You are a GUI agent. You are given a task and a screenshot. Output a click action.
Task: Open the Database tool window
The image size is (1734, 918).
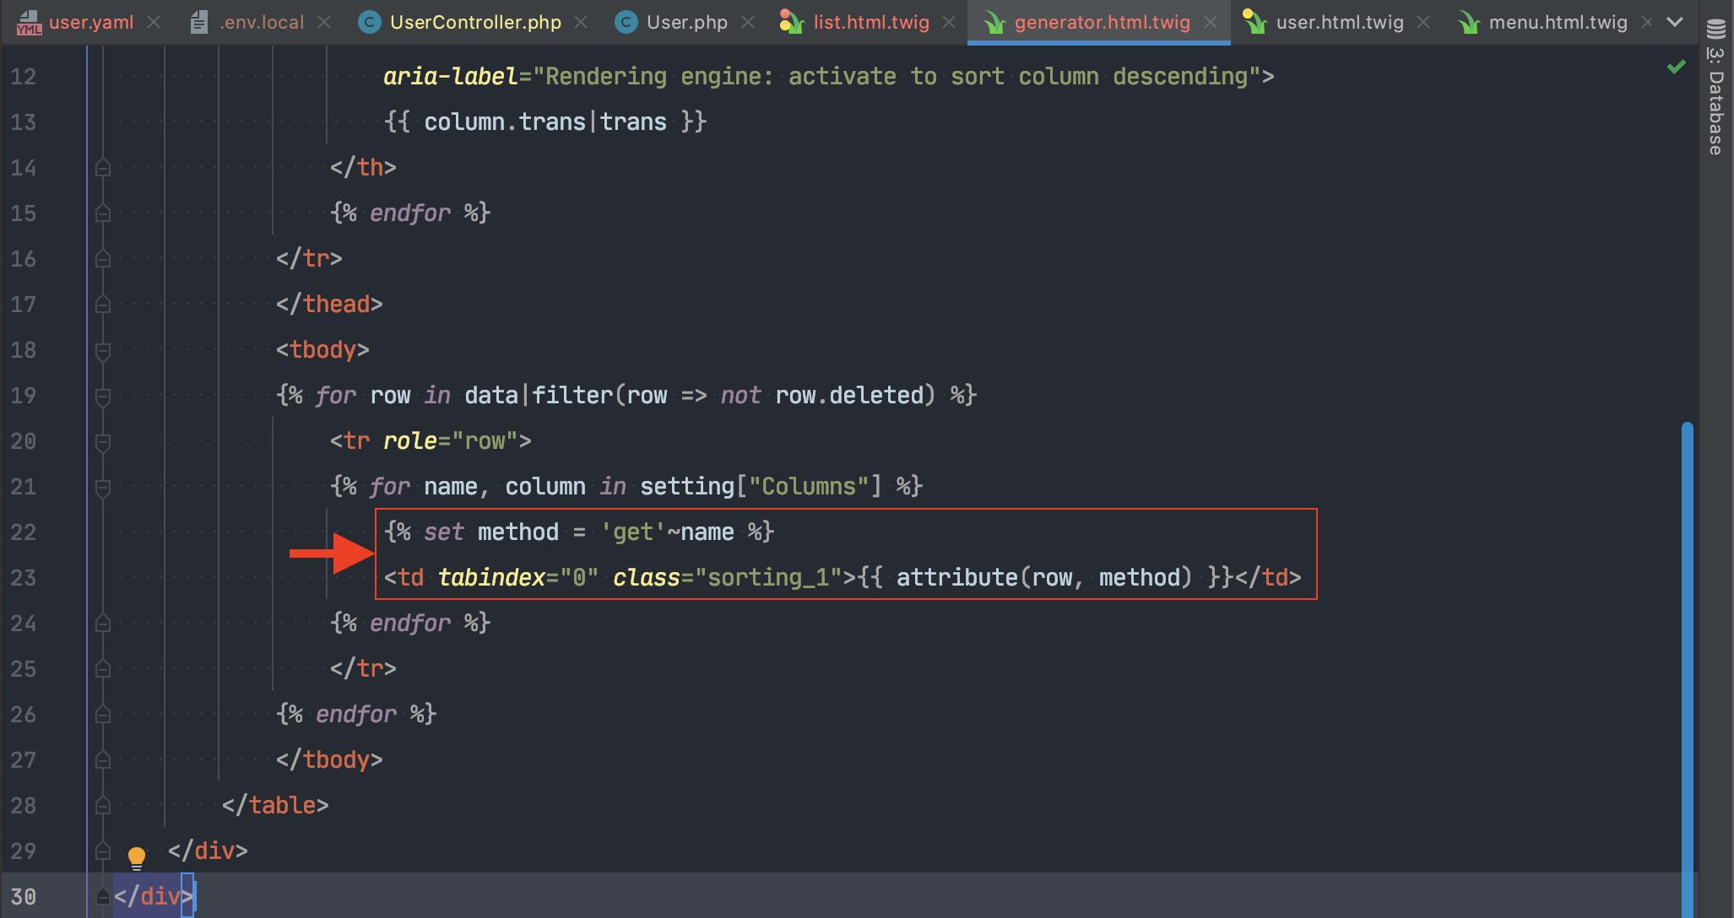[x=1715, y=86]
